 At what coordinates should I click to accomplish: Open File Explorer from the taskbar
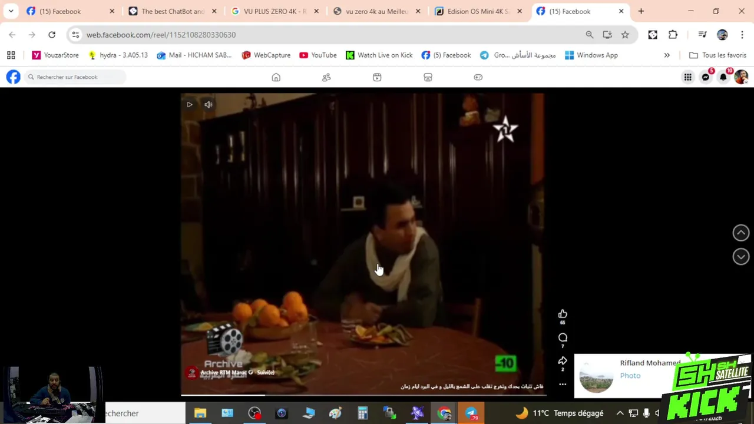(200, 413)
